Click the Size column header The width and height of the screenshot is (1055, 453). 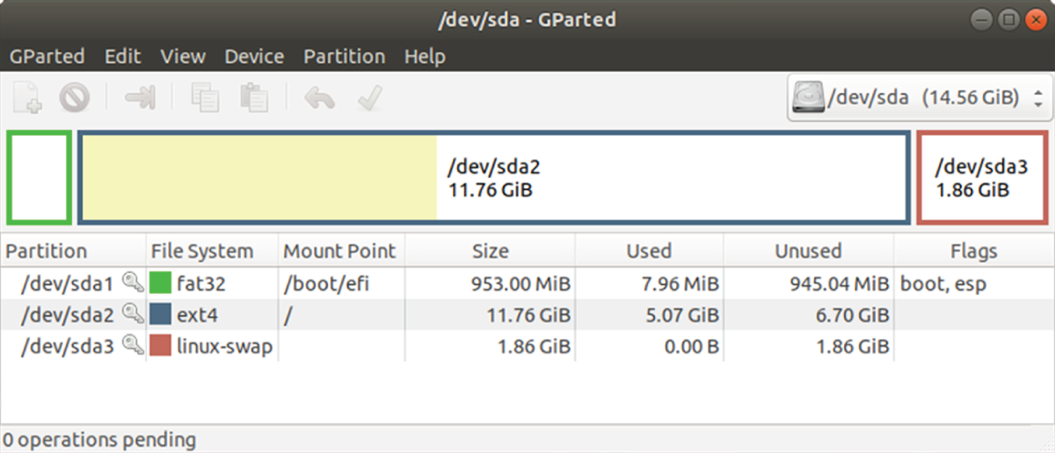491,251
